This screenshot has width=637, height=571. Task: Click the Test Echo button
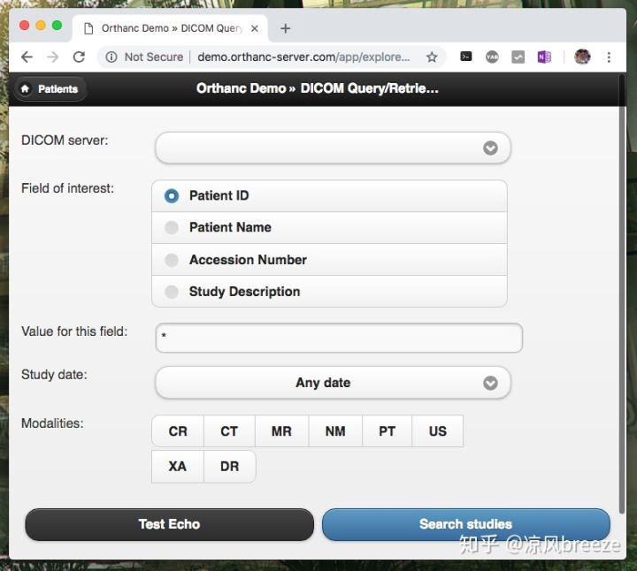pyautogui.click(x=169, y=524)
